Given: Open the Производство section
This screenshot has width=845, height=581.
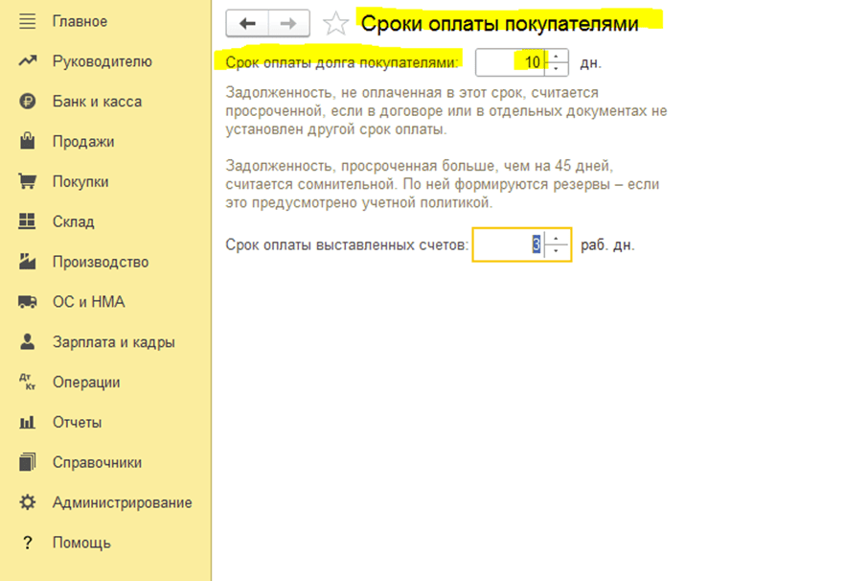Looking at the screenshot, I should (101, 262).
